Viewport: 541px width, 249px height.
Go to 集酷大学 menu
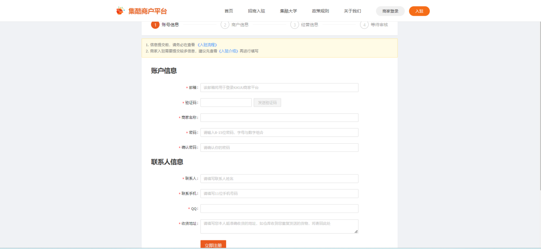(x=288, y=11)
